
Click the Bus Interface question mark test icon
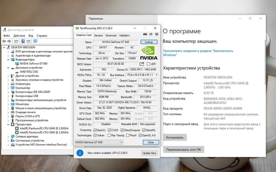(156, 75)
